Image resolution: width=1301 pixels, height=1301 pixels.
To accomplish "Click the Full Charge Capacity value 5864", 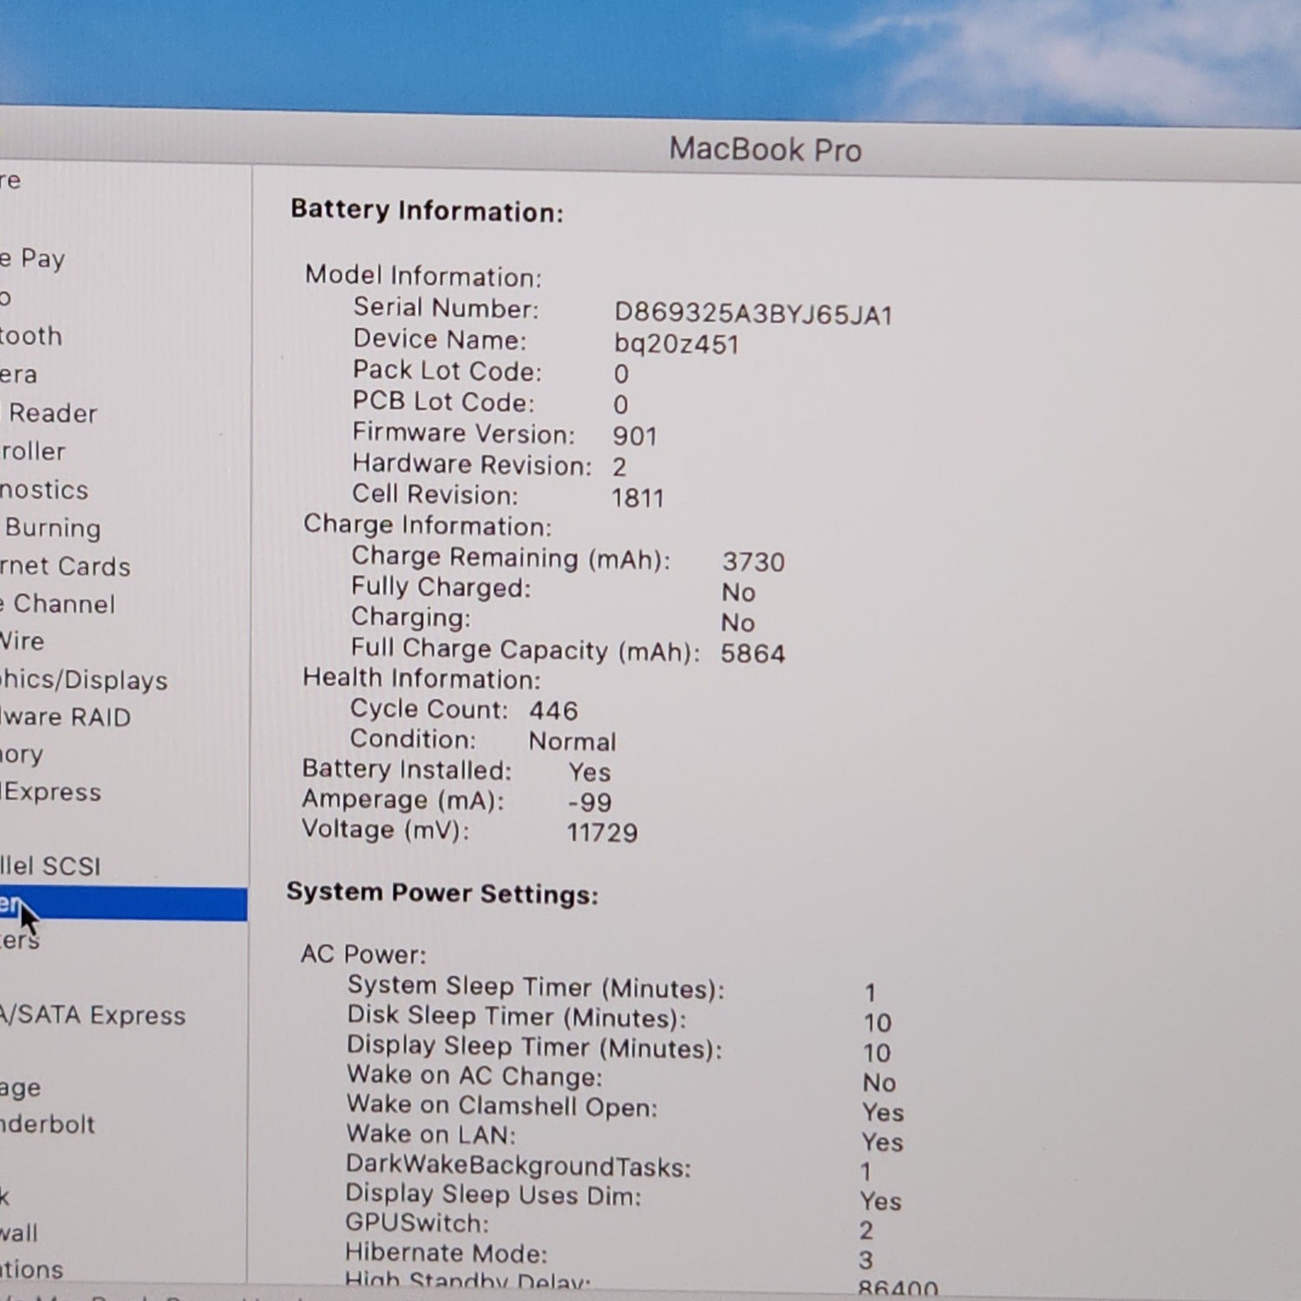I will pyautogui.click(x=753, y=653).
